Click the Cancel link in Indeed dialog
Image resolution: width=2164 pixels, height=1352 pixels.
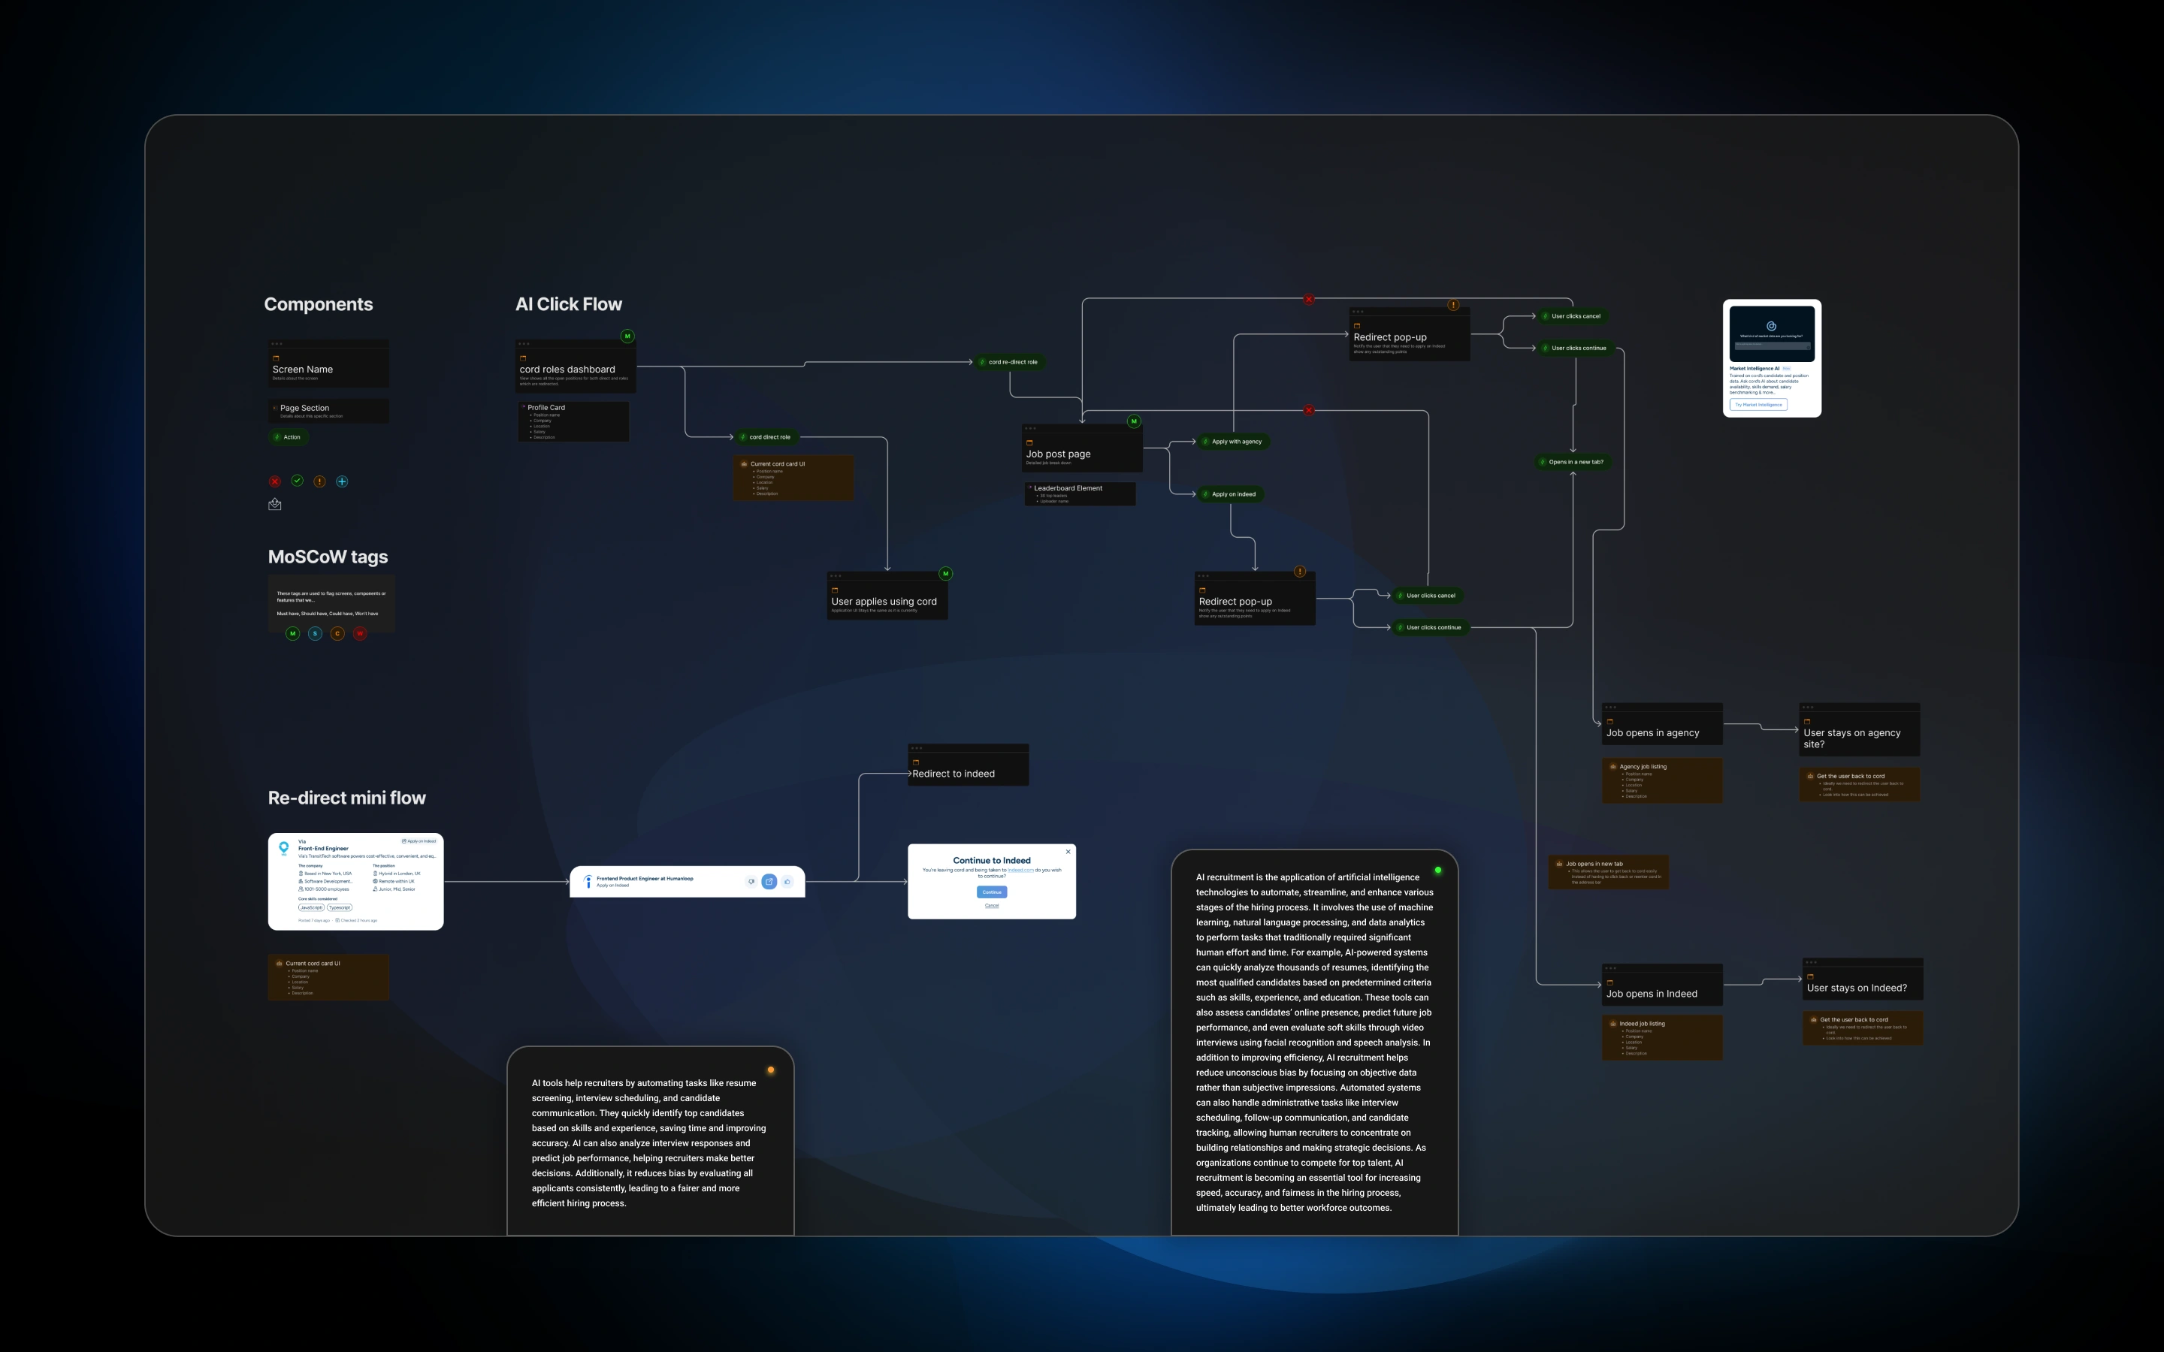[x=992, y=905]
